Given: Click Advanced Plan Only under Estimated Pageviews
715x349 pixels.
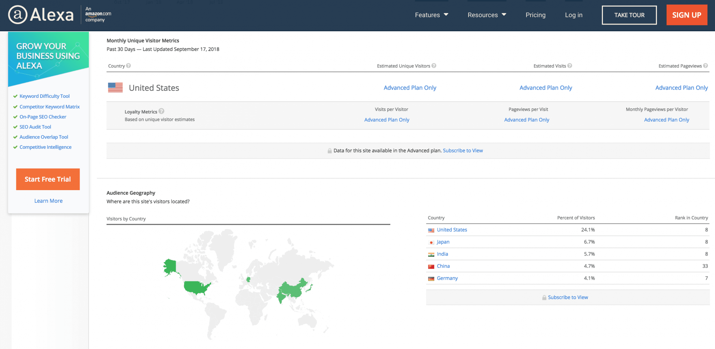Looking at the screenshot, I should coord(681,88).
